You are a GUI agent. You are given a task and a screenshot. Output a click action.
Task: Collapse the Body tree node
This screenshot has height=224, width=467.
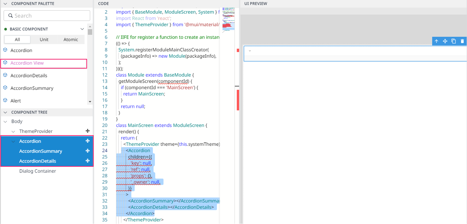point(5,122)
